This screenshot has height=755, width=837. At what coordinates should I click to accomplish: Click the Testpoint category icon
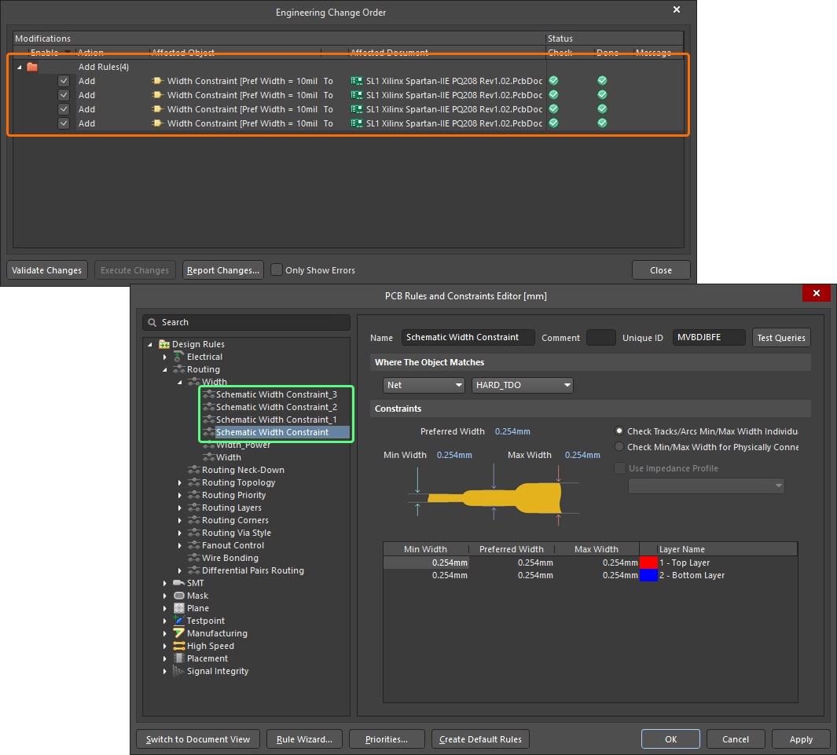point(179,621)
